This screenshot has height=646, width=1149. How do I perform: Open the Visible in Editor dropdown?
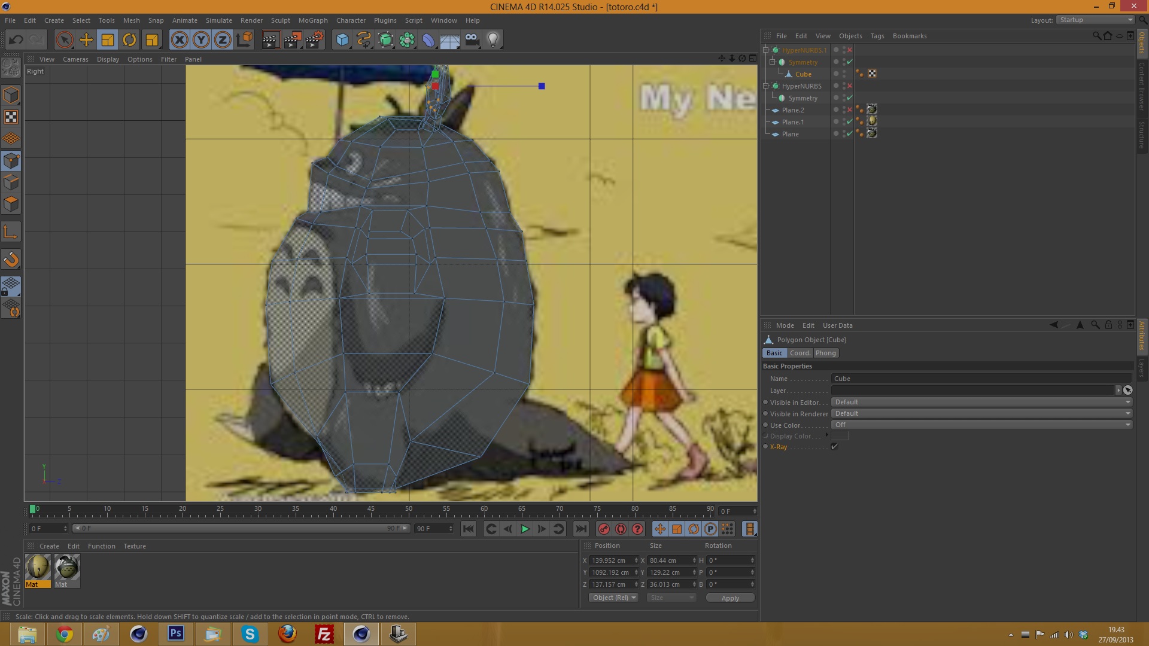[x=981, y=402]
